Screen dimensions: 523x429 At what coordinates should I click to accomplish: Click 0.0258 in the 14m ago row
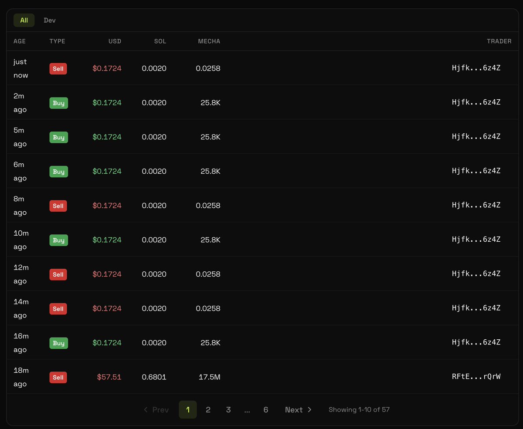tap(208, 308)
